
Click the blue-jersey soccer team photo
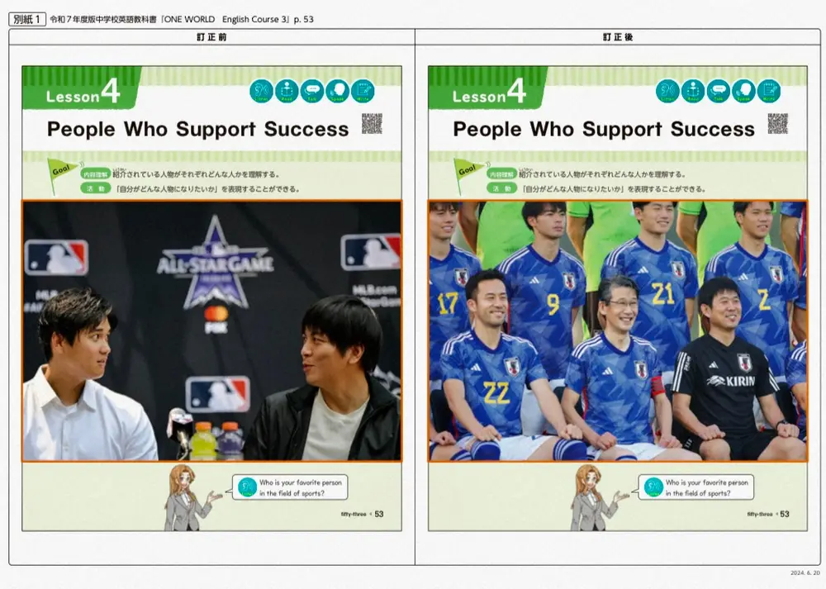[618, 330]
